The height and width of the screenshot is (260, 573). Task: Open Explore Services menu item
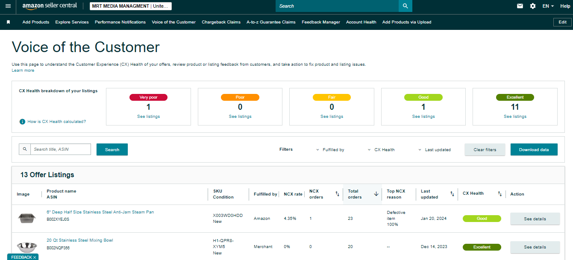coord(72,22)
